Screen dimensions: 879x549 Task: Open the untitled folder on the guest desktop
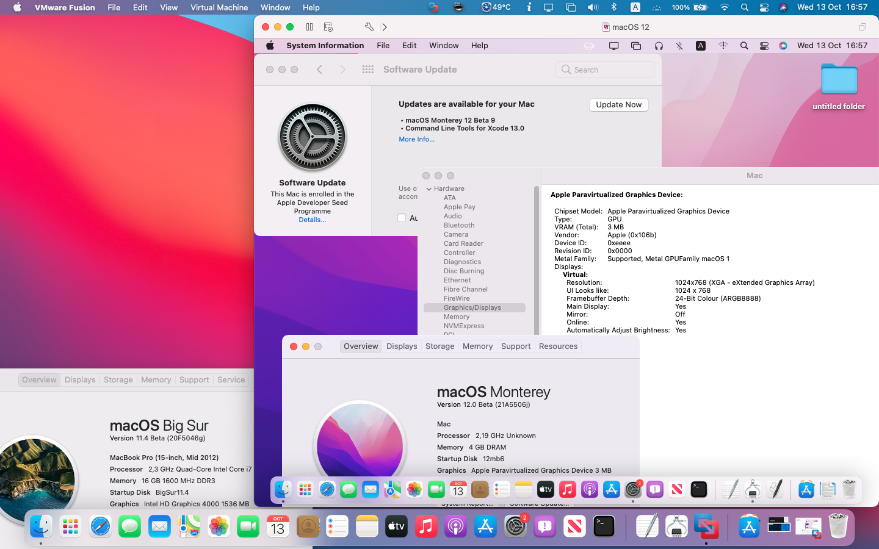pos(839,79)
